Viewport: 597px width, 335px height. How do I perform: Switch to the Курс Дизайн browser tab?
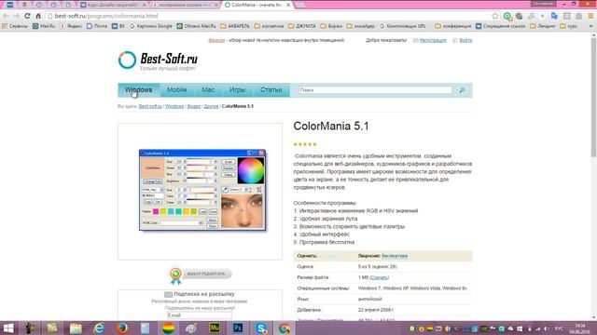pyautogui.click(x=112, y=5)
